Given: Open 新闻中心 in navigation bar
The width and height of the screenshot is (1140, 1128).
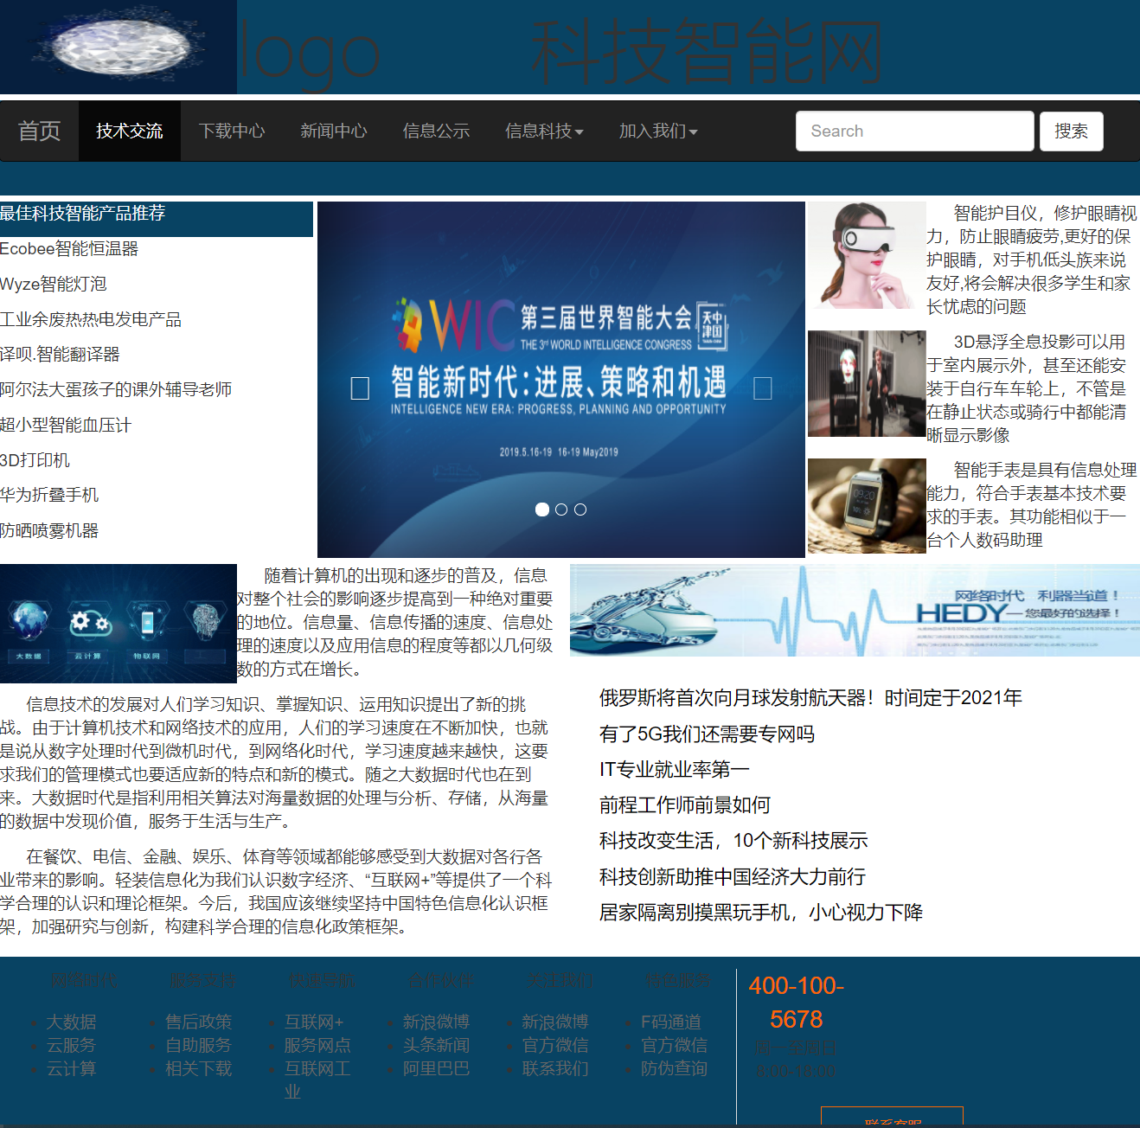Looking at the screenshot, I should click(334, 131).
